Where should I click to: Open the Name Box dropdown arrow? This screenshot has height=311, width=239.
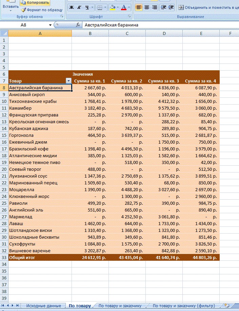point(50,25)
